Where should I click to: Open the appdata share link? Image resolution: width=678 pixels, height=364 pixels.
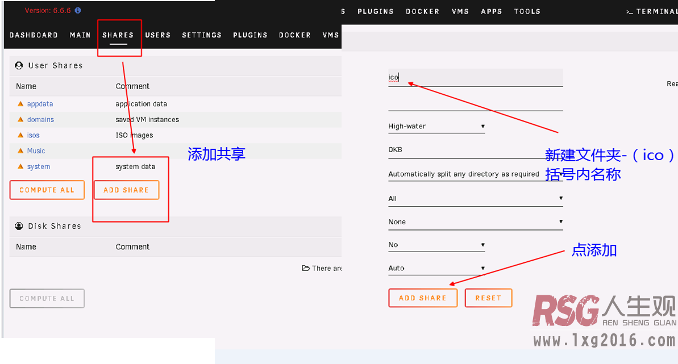pos(40,104)
